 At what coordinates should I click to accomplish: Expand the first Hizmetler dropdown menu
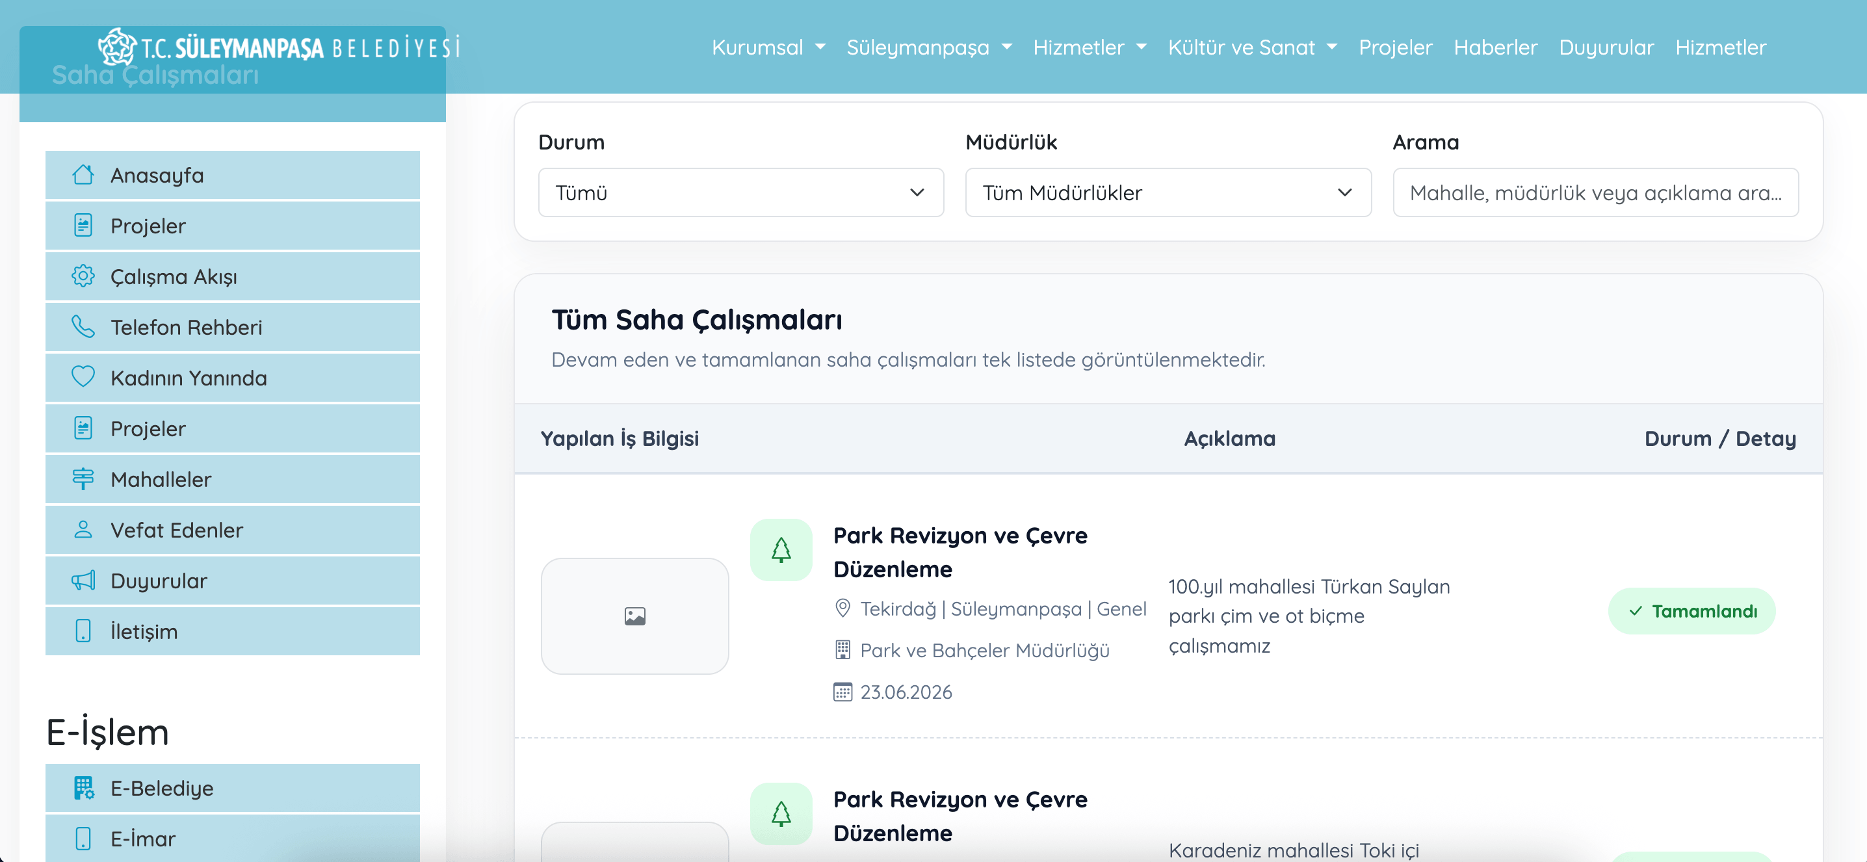click(x=1090, y=47)
